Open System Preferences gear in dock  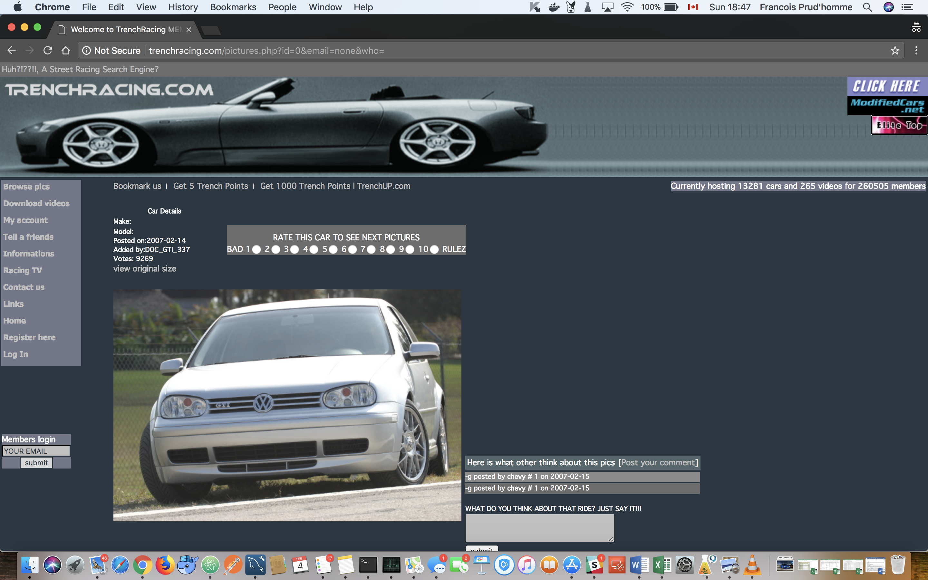tap(684, 565)
